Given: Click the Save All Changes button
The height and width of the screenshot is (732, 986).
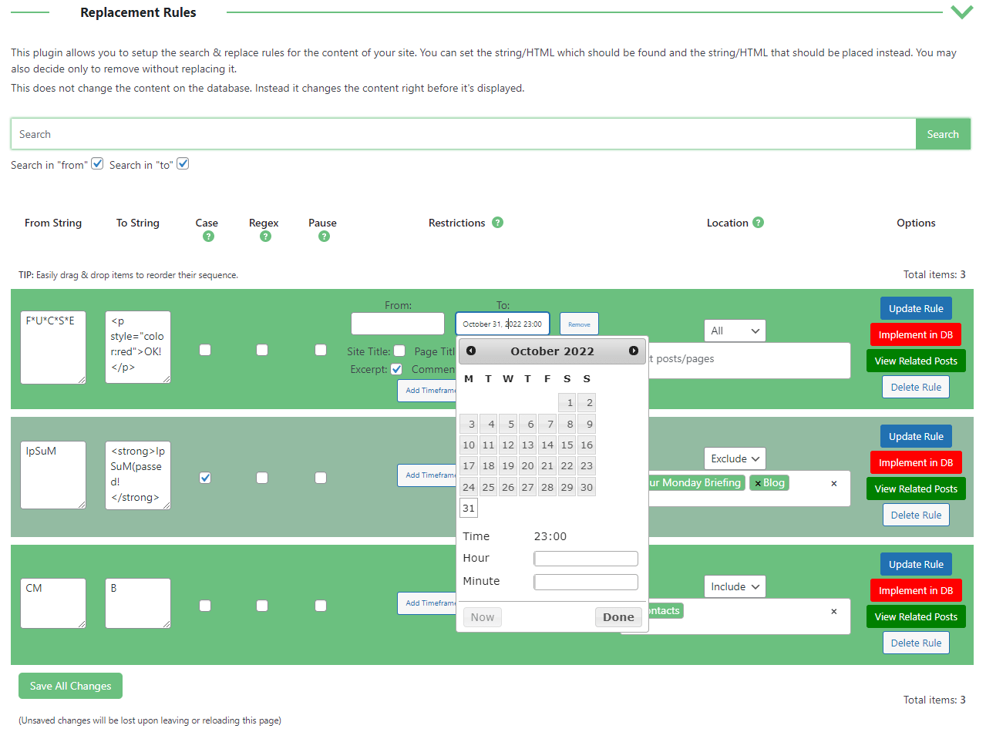Looking at the screenshot, I should pos(70,686).
